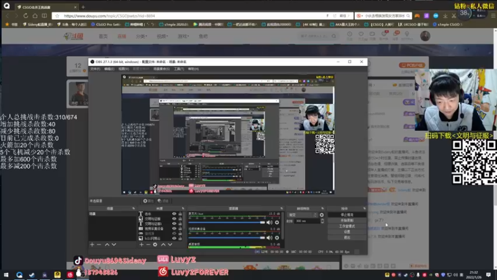Toggle lock on first text source
The width and height of the screenshot is (497, 280).
pyautogui.click(x=180, y=214)
